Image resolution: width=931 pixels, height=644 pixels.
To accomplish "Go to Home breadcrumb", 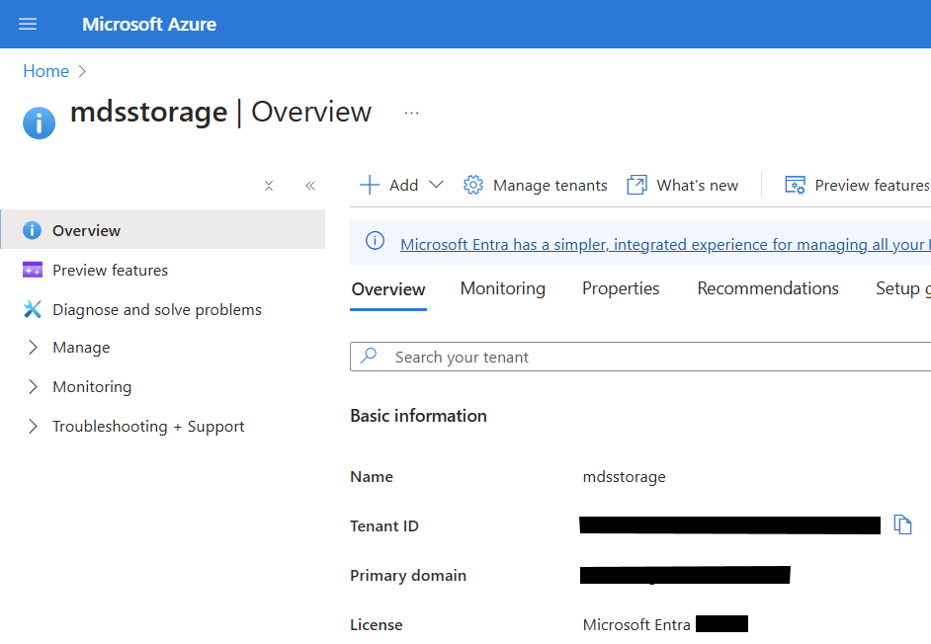I will [45, 71].
